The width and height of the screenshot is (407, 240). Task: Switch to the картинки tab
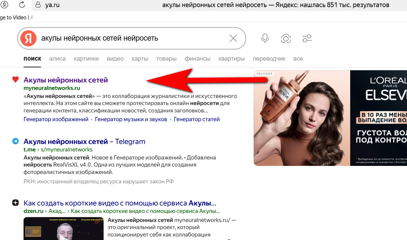(x=86, y=59)
